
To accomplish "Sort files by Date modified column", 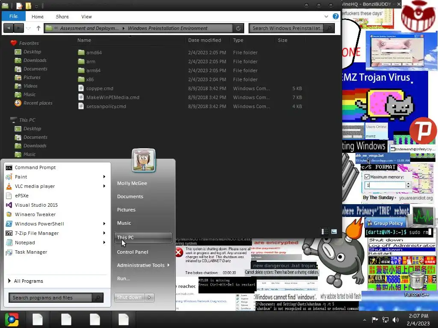I will (x=204, y=40).
